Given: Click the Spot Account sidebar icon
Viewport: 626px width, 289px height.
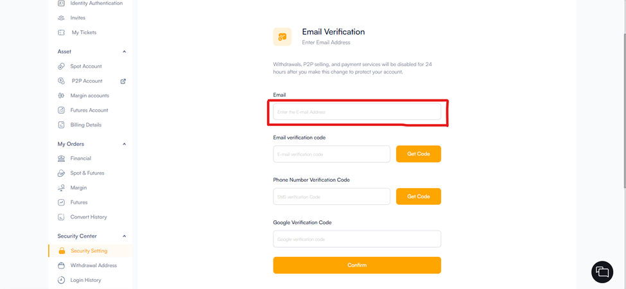Looking at the screenshot, I should coord(61,66).
